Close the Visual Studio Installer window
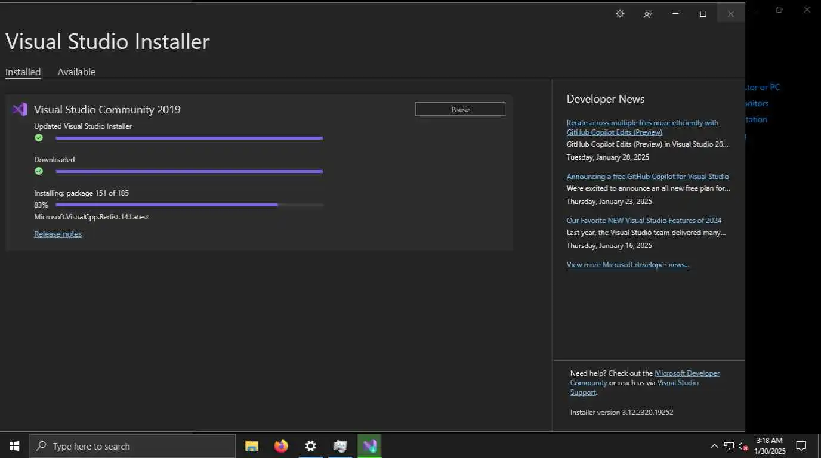Screen dimensions: 821x458 click(730, 14)
